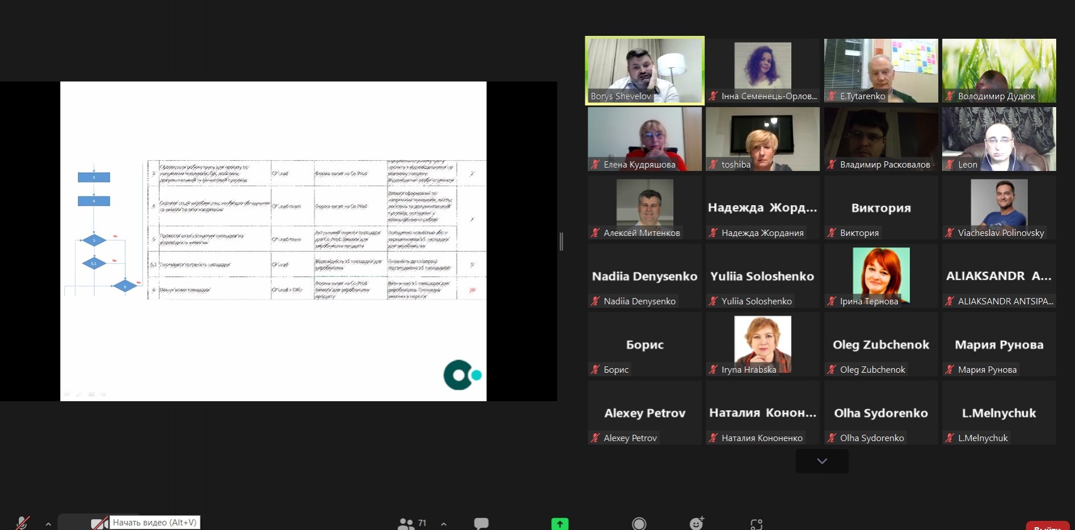Click the muted mic icon beside toshiba

pyautogui.click(x=713, y=165)
